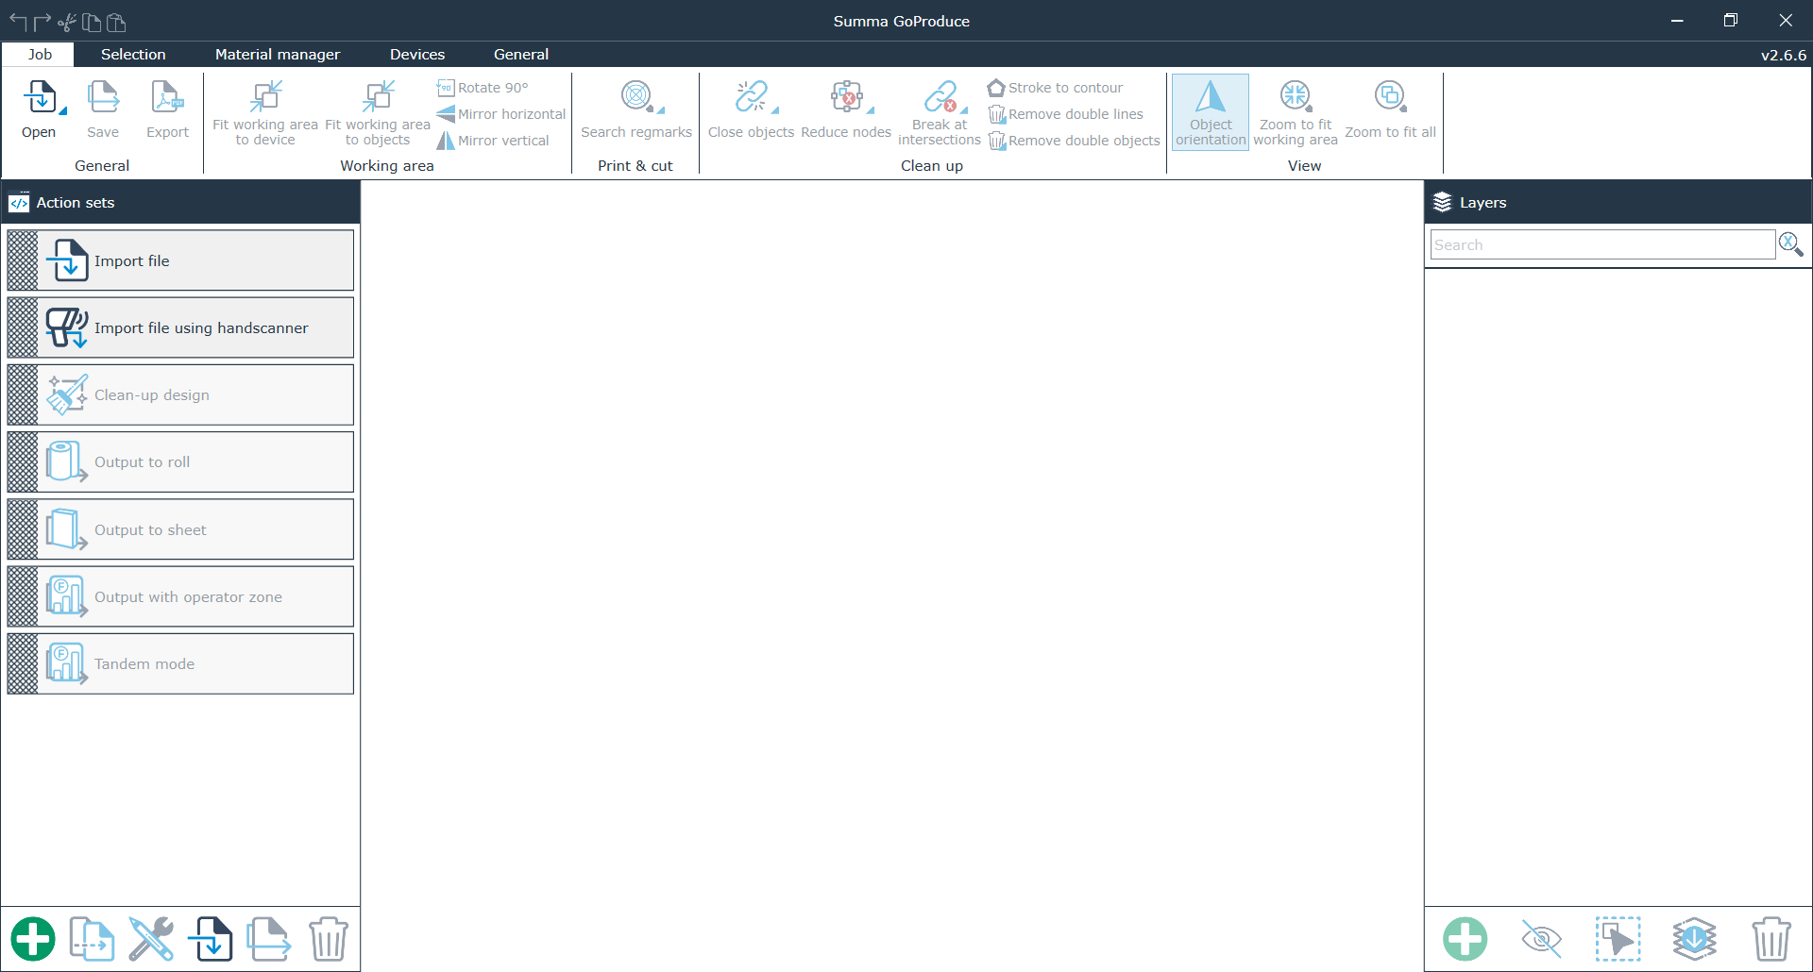Screen dimensions: 1813x972
Task: Click the Zoom to fit all icon
Action: tap(1389, 96)
